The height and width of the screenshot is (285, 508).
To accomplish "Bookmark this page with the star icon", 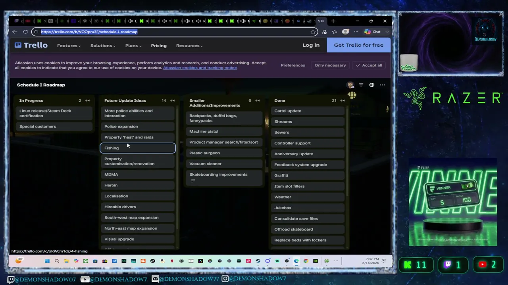I will tap(313, 32).
